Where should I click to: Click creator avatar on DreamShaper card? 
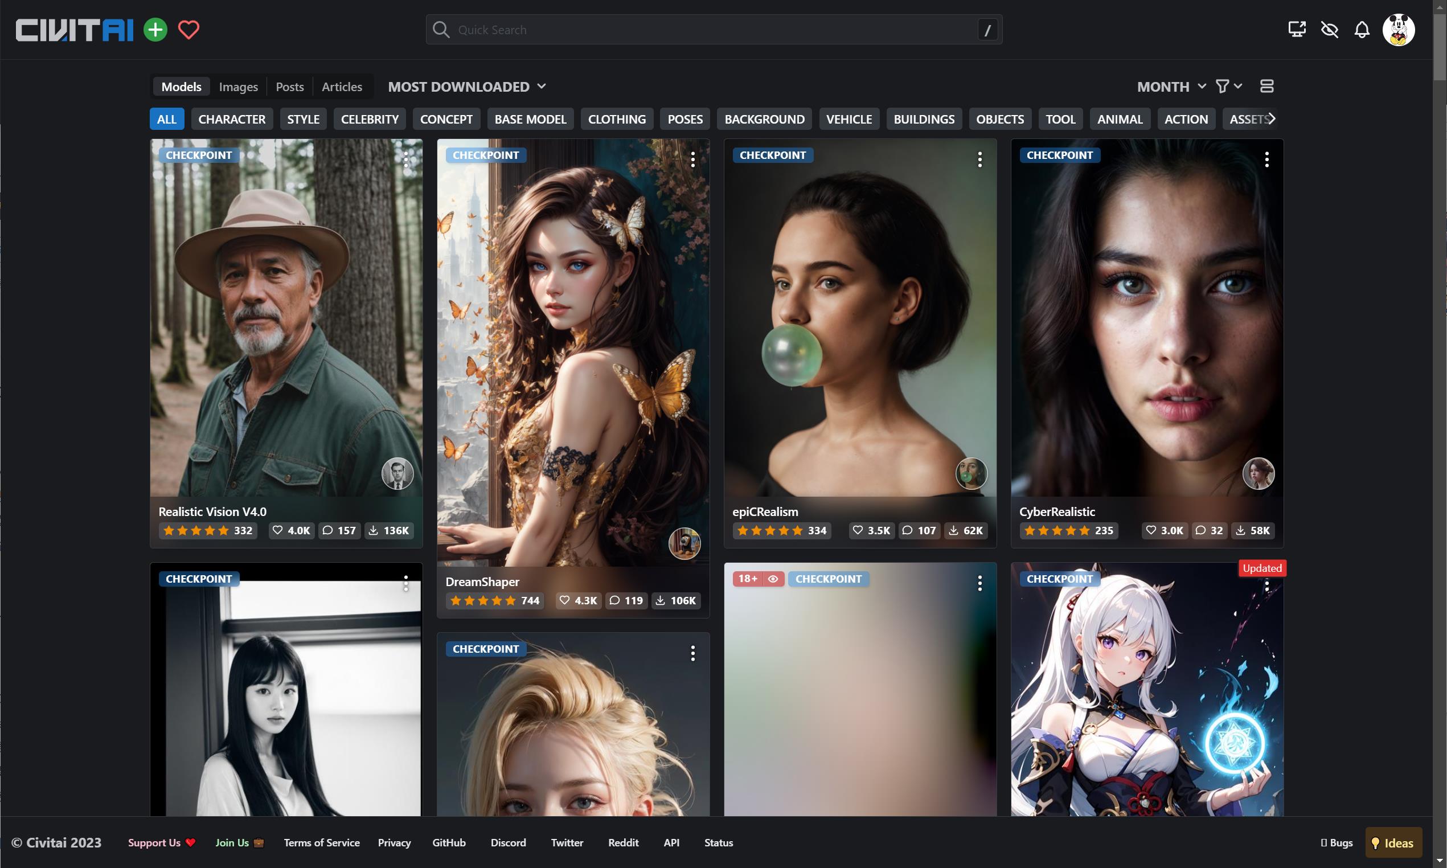(x=684, y=543)
